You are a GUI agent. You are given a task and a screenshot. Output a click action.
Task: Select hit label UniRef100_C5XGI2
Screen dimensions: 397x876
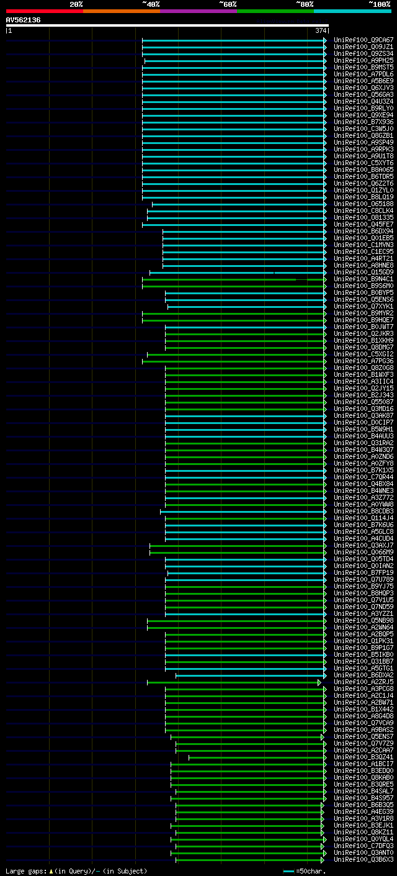point(364,354)
